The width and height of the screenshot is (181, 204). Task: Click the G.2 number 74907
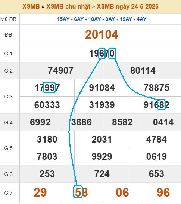coord(61,70)
